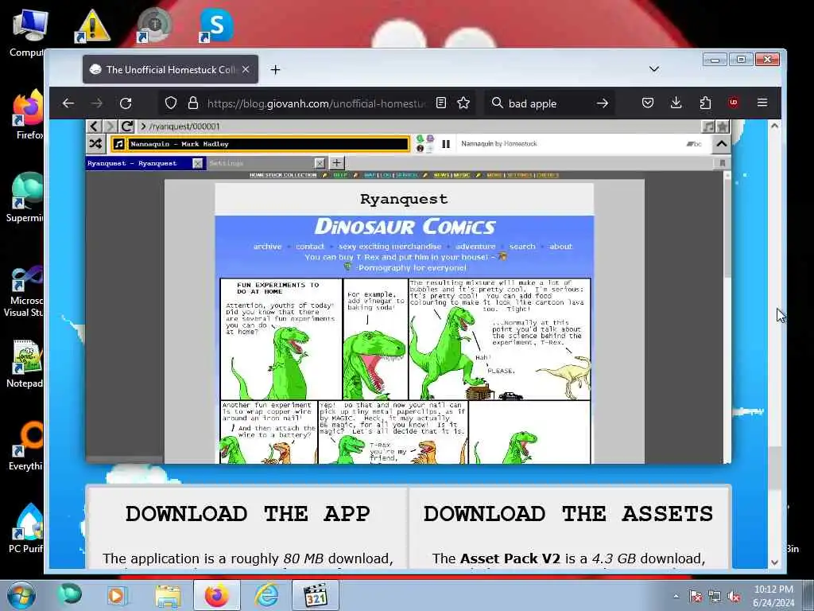Open the Windows Explorer folder on taskbar
The width and height of the screenshot is (814, 611).
(167, 595)
